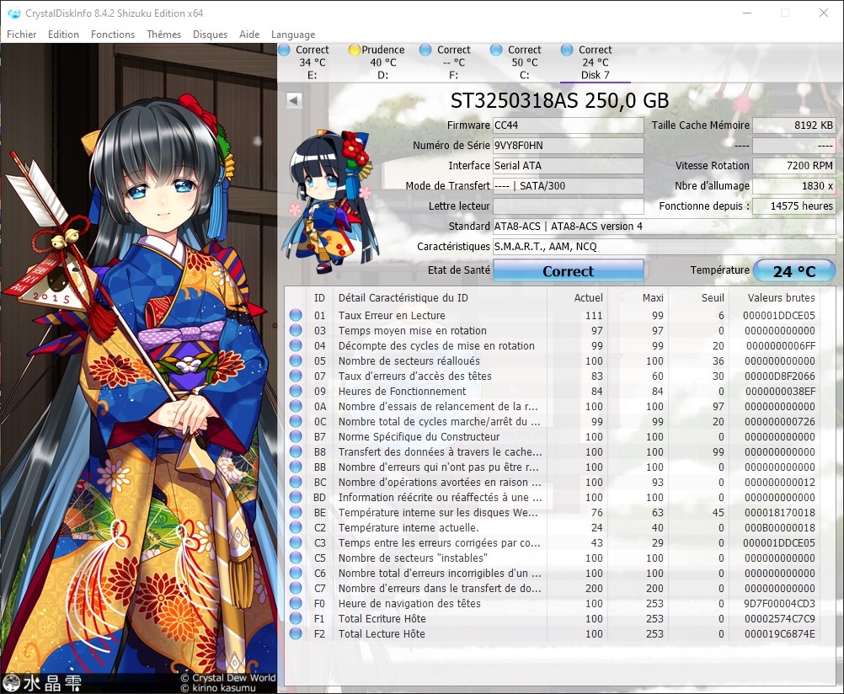This screenshot has height=694, width=844.
Task: Click raw value 000001DDCE05 in row 01
Action: coord(779,316)
